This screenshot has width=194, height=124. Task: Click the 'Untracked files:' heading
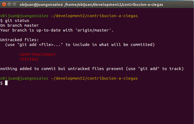pos(19,40)
